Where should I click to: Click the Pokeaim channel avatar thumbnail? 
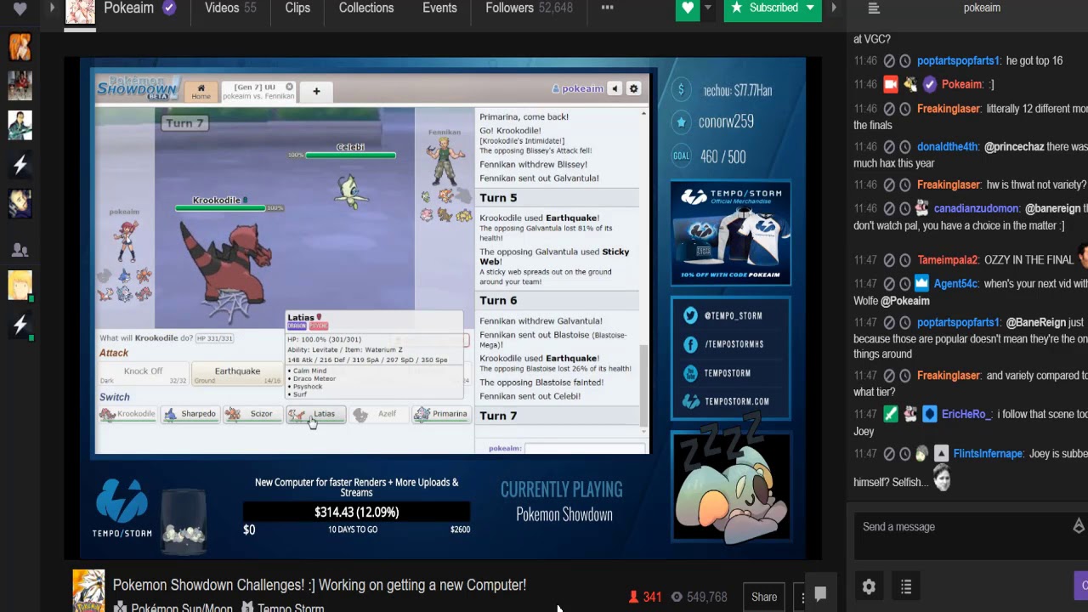pyautogui.click(x=80, y=12)
